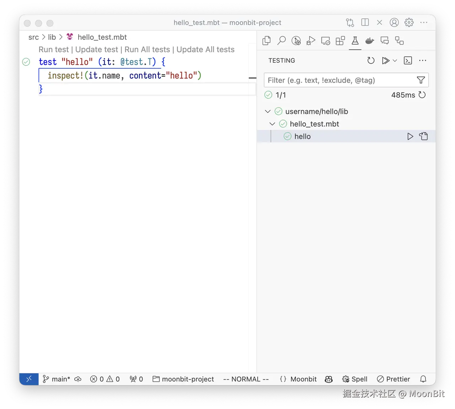The height and width of the screenshot is (409, 455).
Task: Click the compare changes icon in title bar
Action: click(350, 22)
